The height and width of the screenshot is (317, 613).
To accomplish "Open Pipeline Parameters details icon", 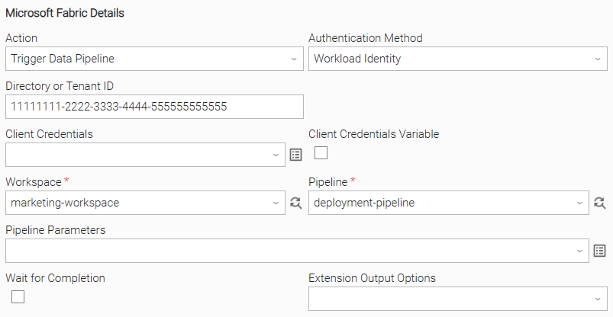I will tap(599, 251).
